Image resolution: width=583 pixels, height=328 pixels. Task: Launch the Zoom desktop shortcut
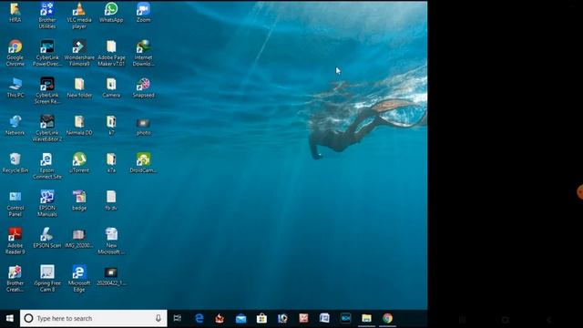[143, 12]
